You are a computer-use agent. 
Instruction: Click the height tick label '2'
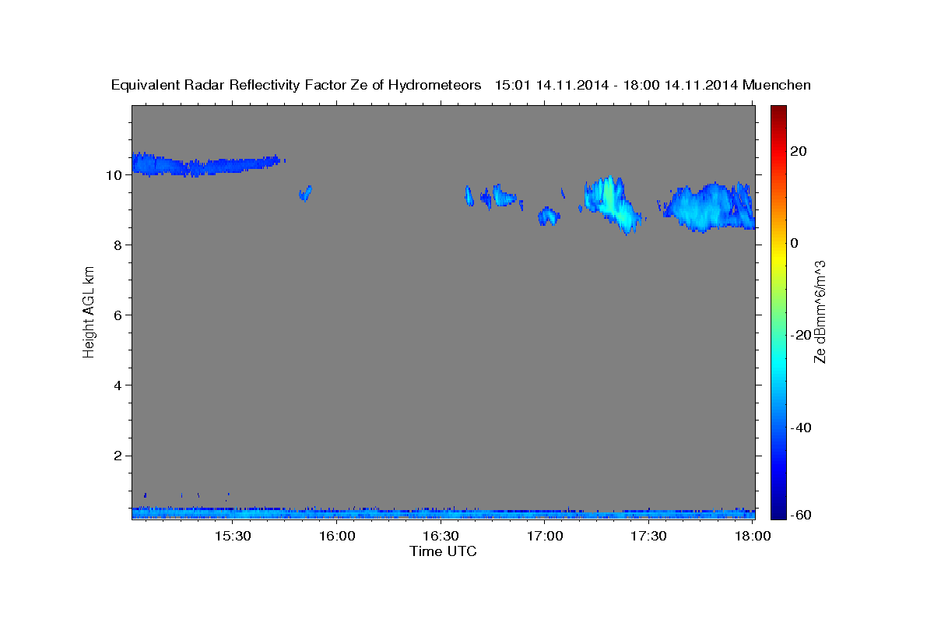coord(118,456)
